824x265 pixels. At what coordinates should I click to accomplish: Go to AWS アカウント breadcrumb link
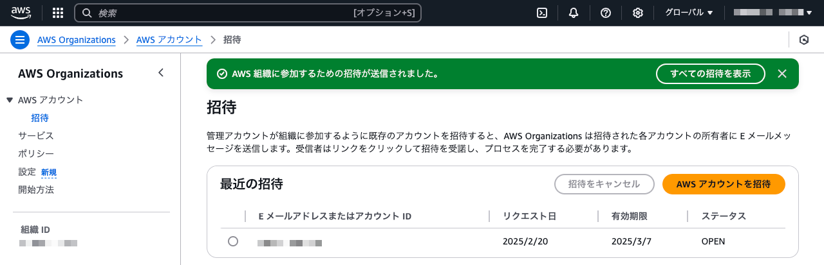click(169, 40)
